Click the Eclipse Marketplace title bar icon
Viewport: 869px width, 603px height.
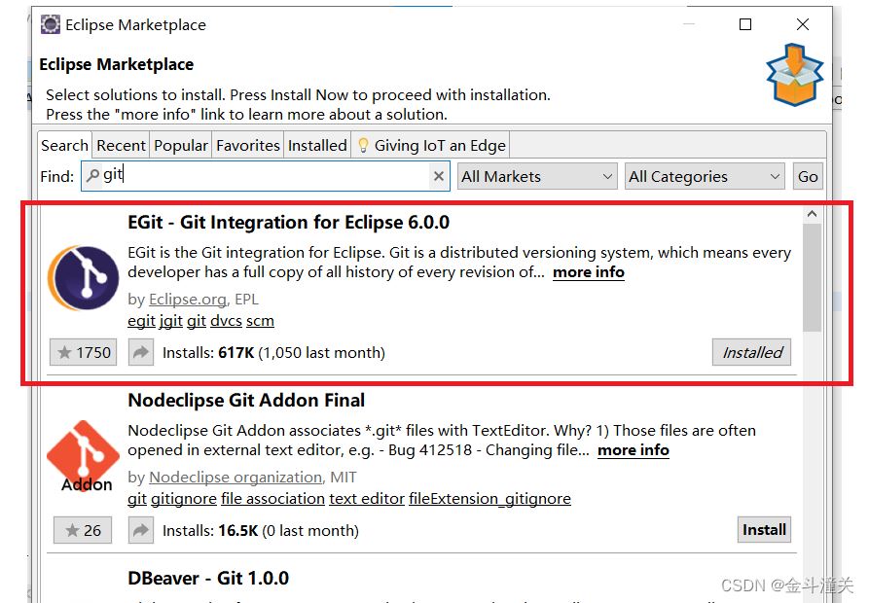click(51, 25)
